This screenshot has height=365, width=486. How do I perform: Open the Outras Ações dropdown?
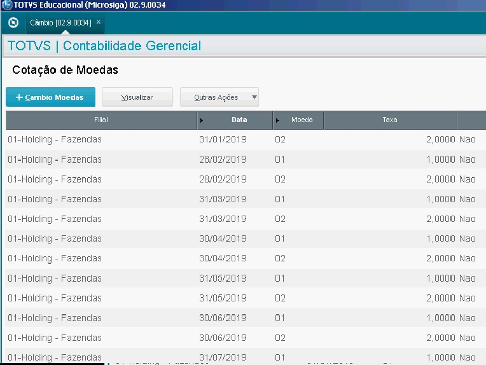coord(219,97)
